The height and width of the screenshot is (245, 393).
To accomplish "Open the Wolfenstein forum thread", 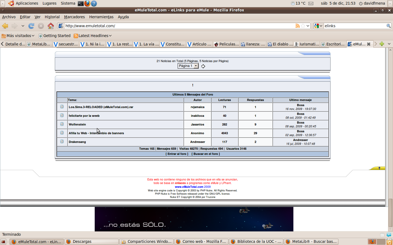I will [77, 124].
